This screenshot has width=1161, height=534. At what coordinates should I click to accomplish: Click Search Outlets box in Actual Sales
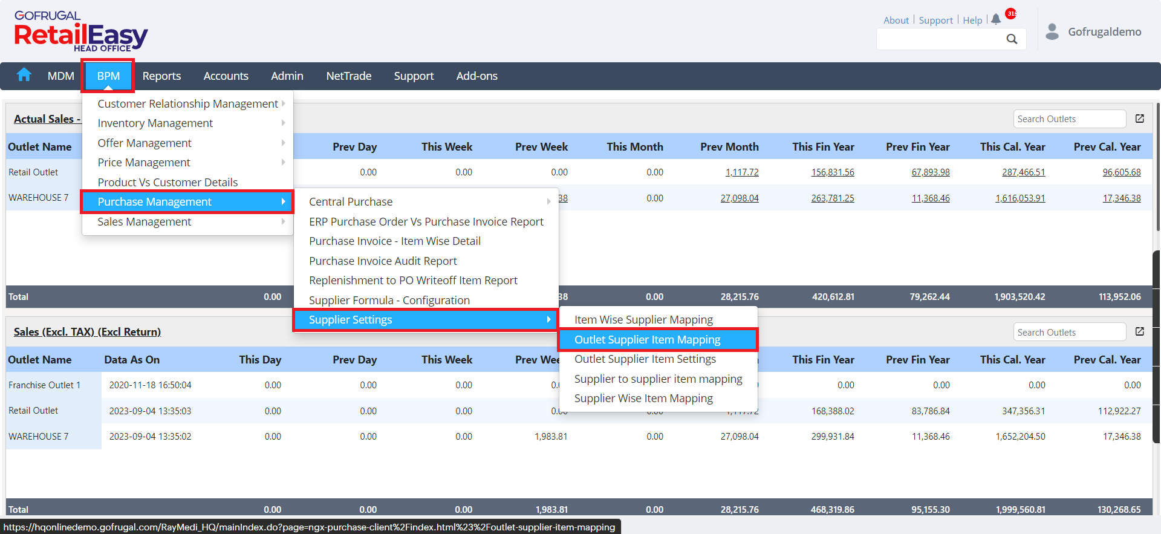(x=1068, y=119)
